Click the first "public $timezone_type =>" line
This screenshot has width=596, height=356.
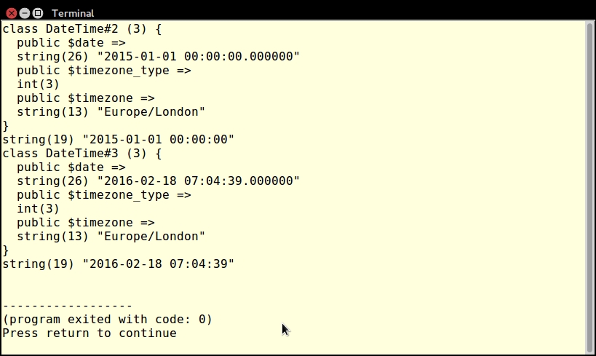103,71
